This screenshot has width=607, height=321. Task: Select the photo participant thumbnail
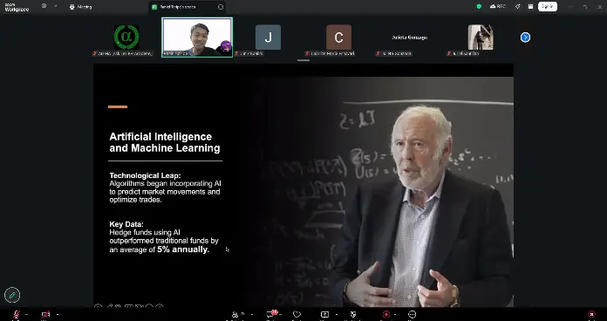coord(481,38)
